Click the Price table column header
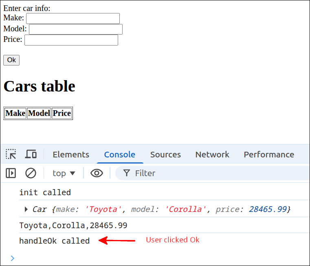Image resolution: width=310 pixels, height=266 pixels. coord(62,113)
